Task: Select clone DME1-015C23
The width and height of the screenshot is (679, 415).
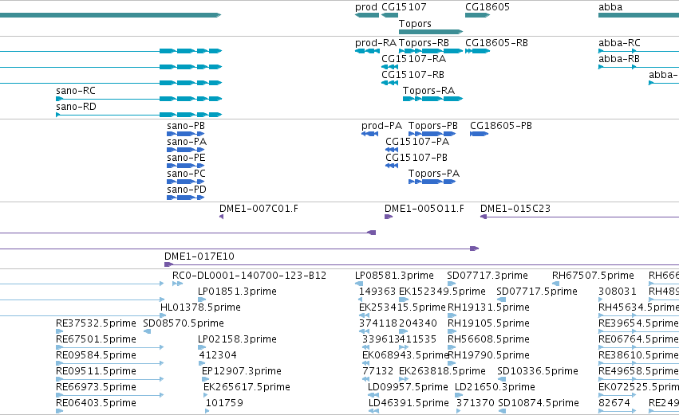Action: point(579,217)
